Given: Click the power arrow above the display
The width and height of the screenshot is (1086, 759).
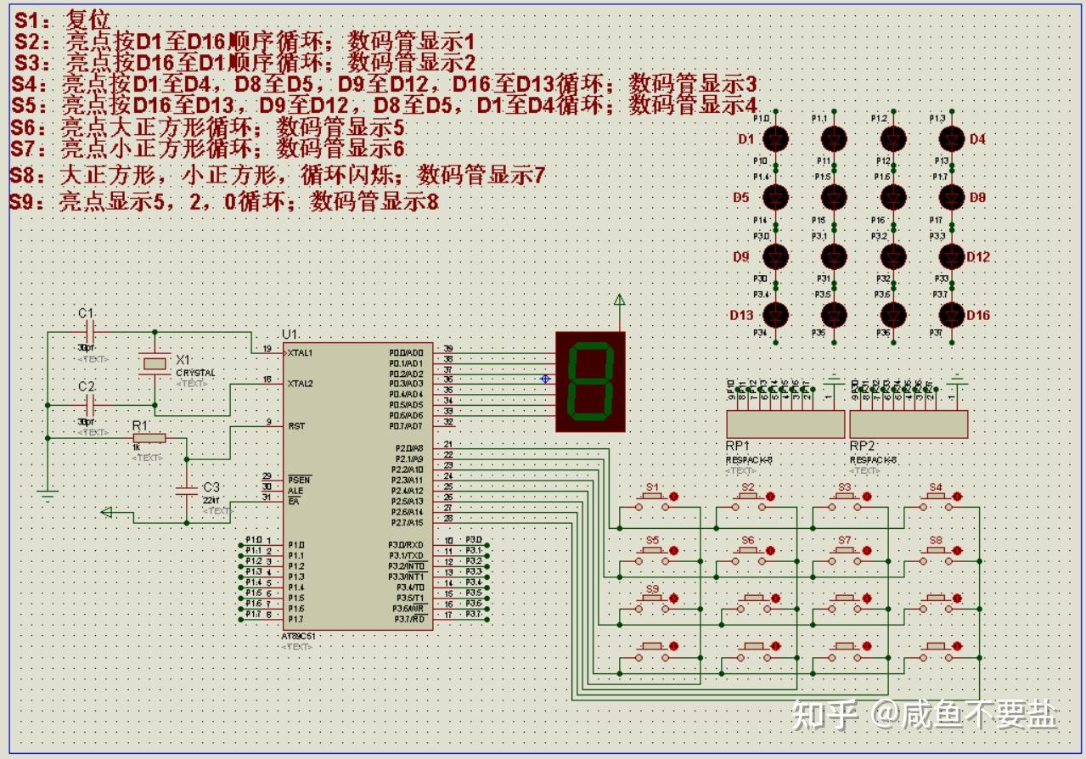Looking at the screenshot, I should coord(621,300).
